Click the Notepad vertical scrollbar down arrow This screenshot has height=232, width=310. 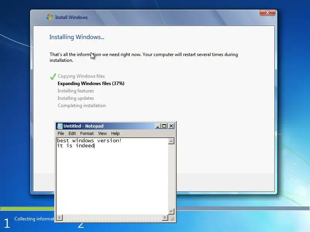point(171,211)
